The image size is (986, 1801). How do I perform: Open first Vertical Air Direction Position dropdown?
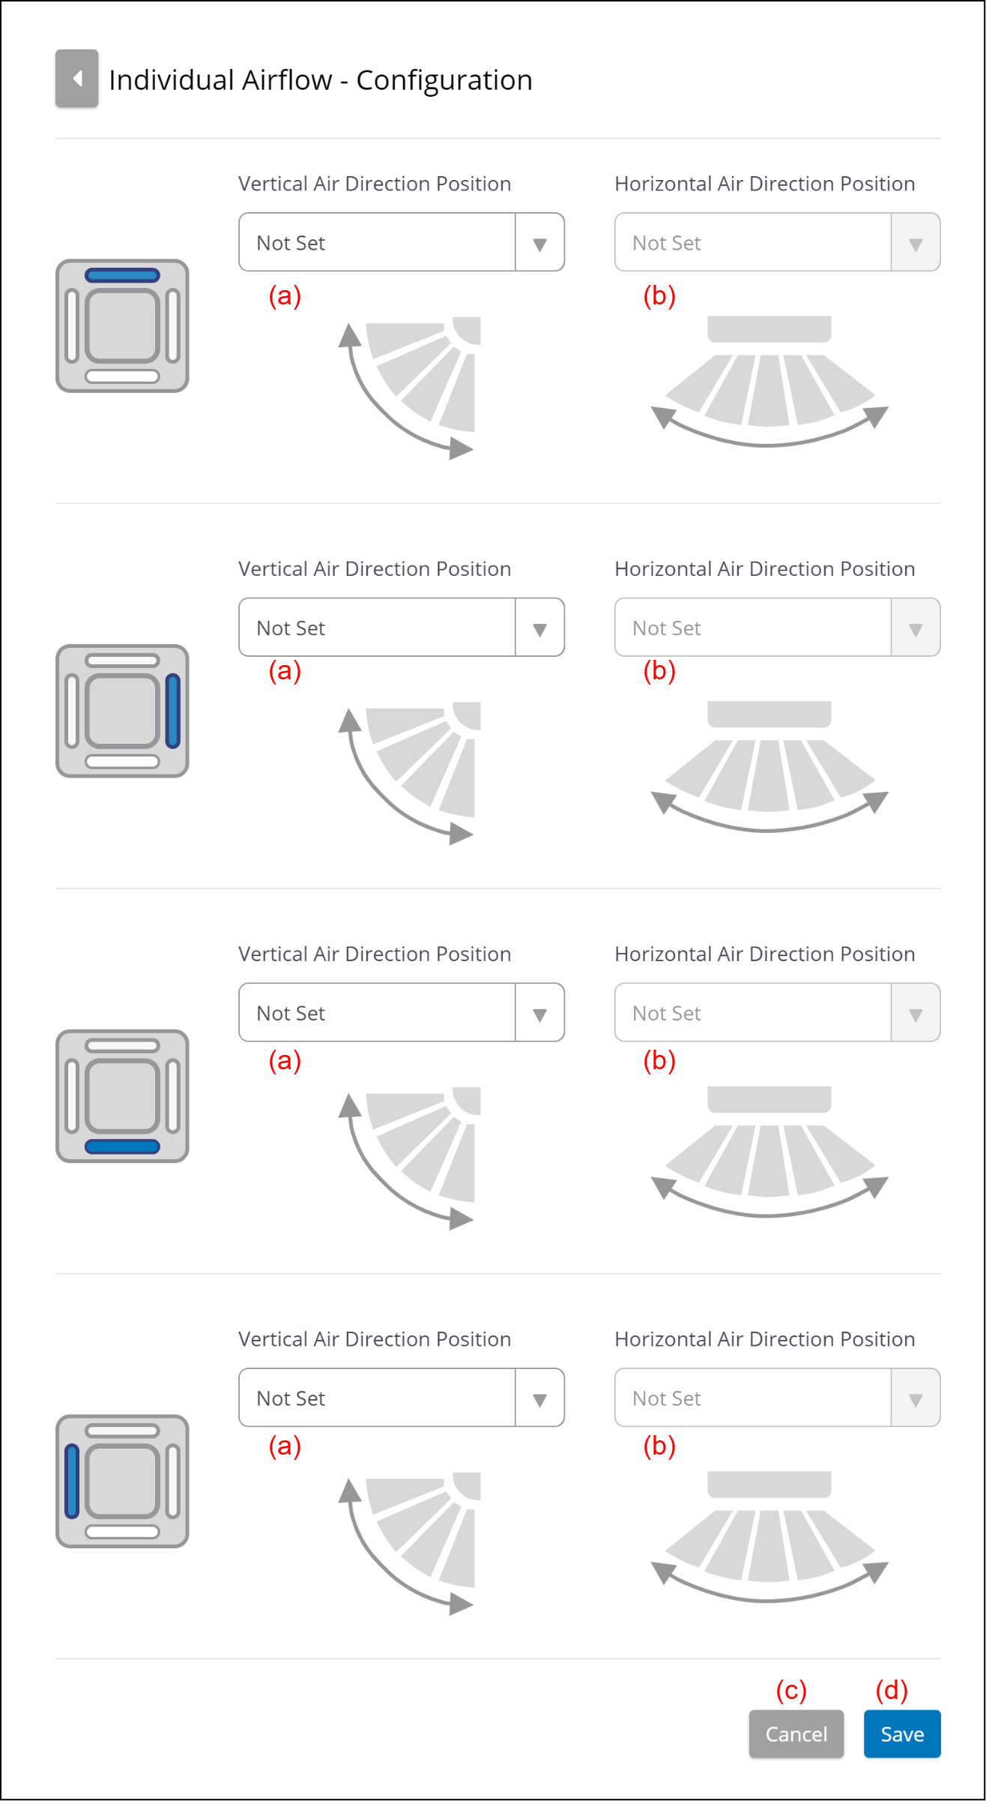pos(402,242)
